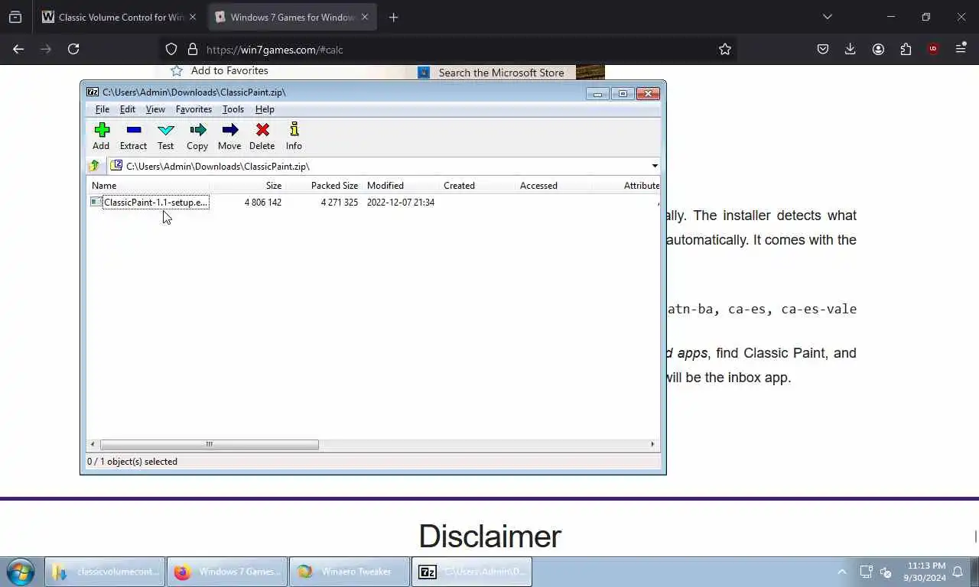Open the Windows Start button
The height and width of the screenshot is (587, 979).
(21, 572)
